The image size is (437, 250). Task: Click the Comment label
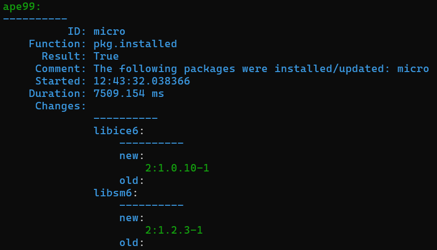[x=61, y=69]
